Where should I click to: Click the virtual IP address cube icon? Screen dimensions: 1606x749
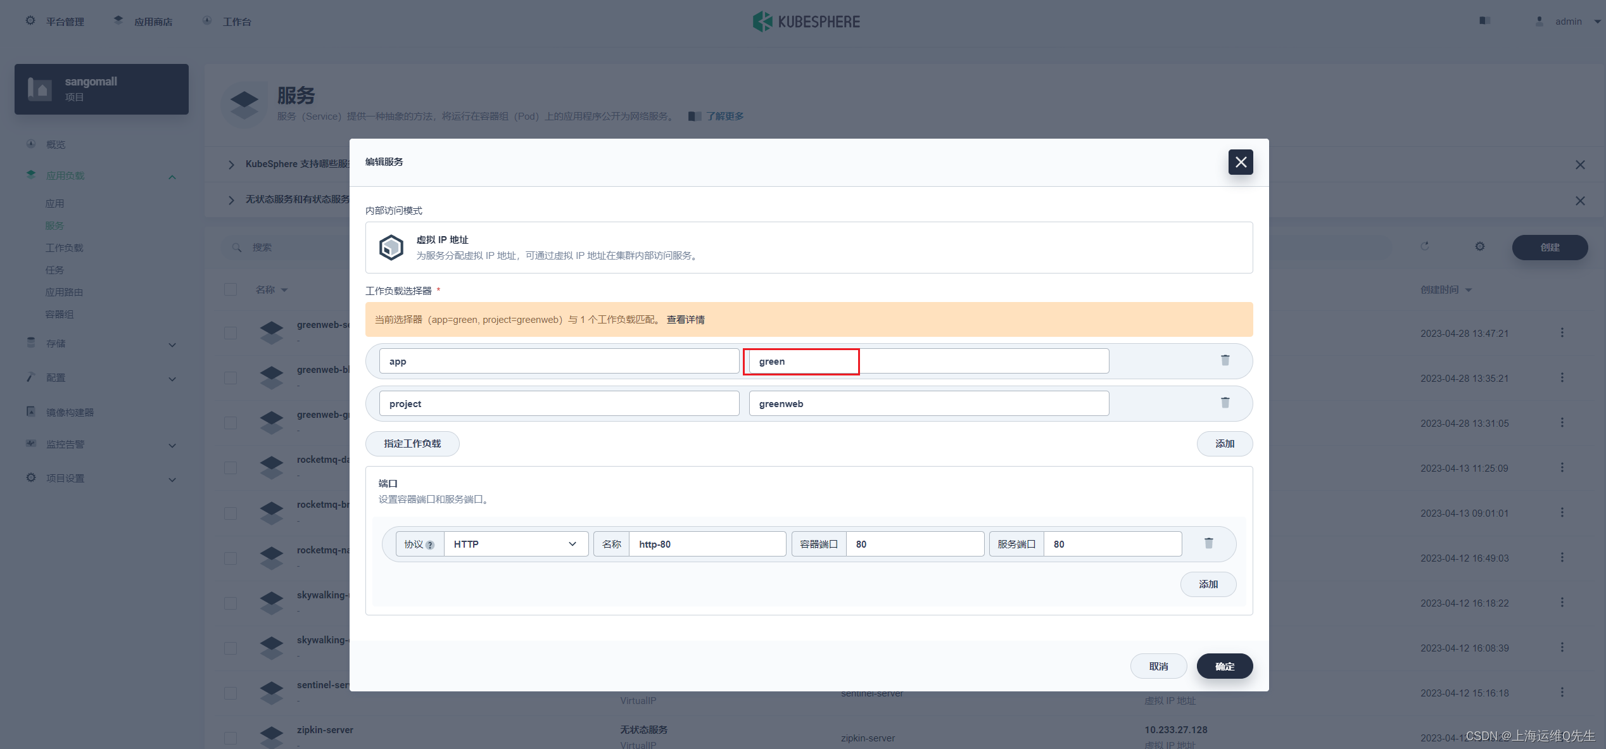pyautogui.click(x=391, y=248)
